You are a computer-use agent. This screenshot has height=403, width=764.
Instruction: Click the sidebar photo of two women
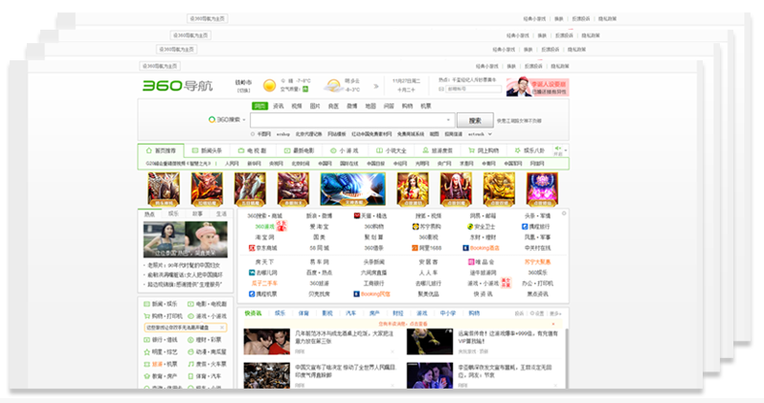(x=185, y=239)
